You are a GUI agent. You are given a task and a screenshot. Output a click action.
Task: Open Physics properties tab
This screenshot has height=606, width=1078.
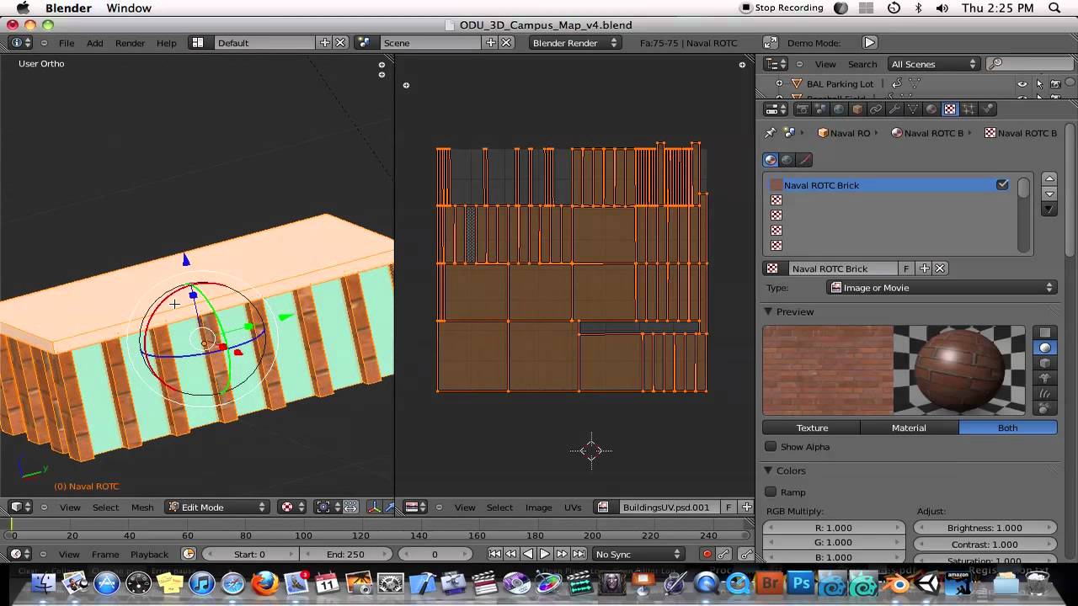tap(987, 109)
